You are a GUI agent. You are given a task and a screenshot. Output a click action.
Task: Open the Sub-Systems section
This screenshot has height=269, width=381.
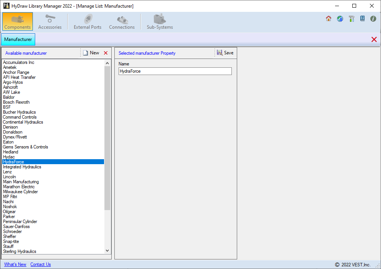(160, 21)
